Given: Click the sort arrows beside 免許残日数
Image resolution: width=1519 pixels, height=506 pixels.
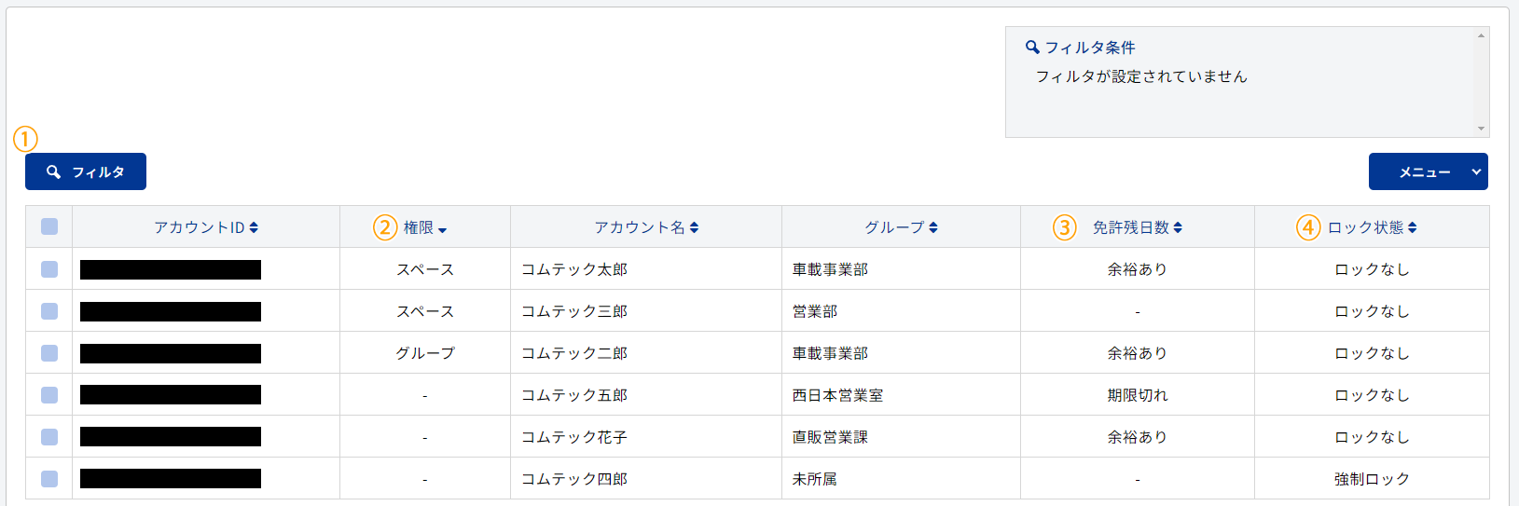Looking at the screenshot, I should tap(1178, 227).
